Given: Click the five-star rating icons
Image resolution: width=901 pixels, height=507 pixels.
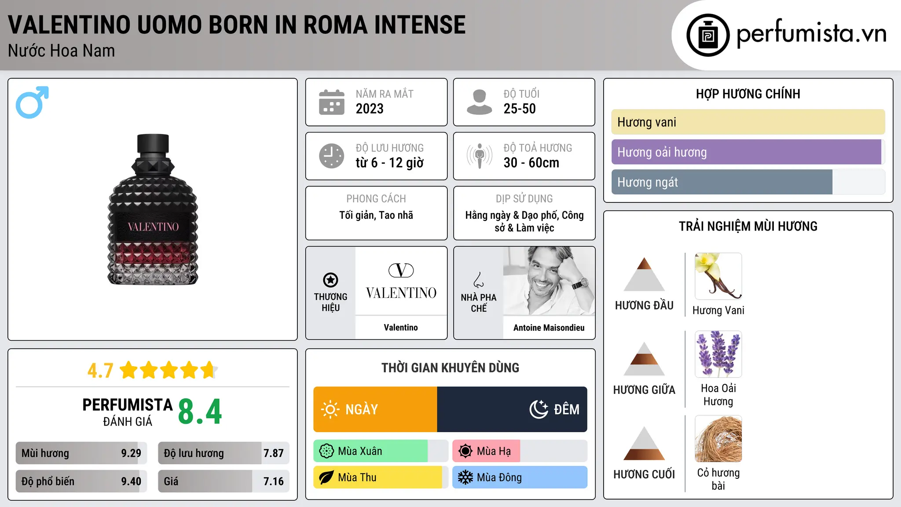Looking at the screenshot, I should [168, 370].
